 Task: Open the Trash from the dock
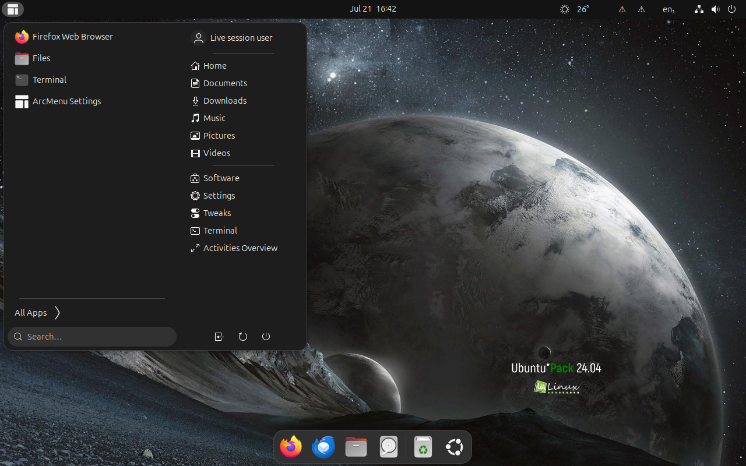[x=423, y=447]
